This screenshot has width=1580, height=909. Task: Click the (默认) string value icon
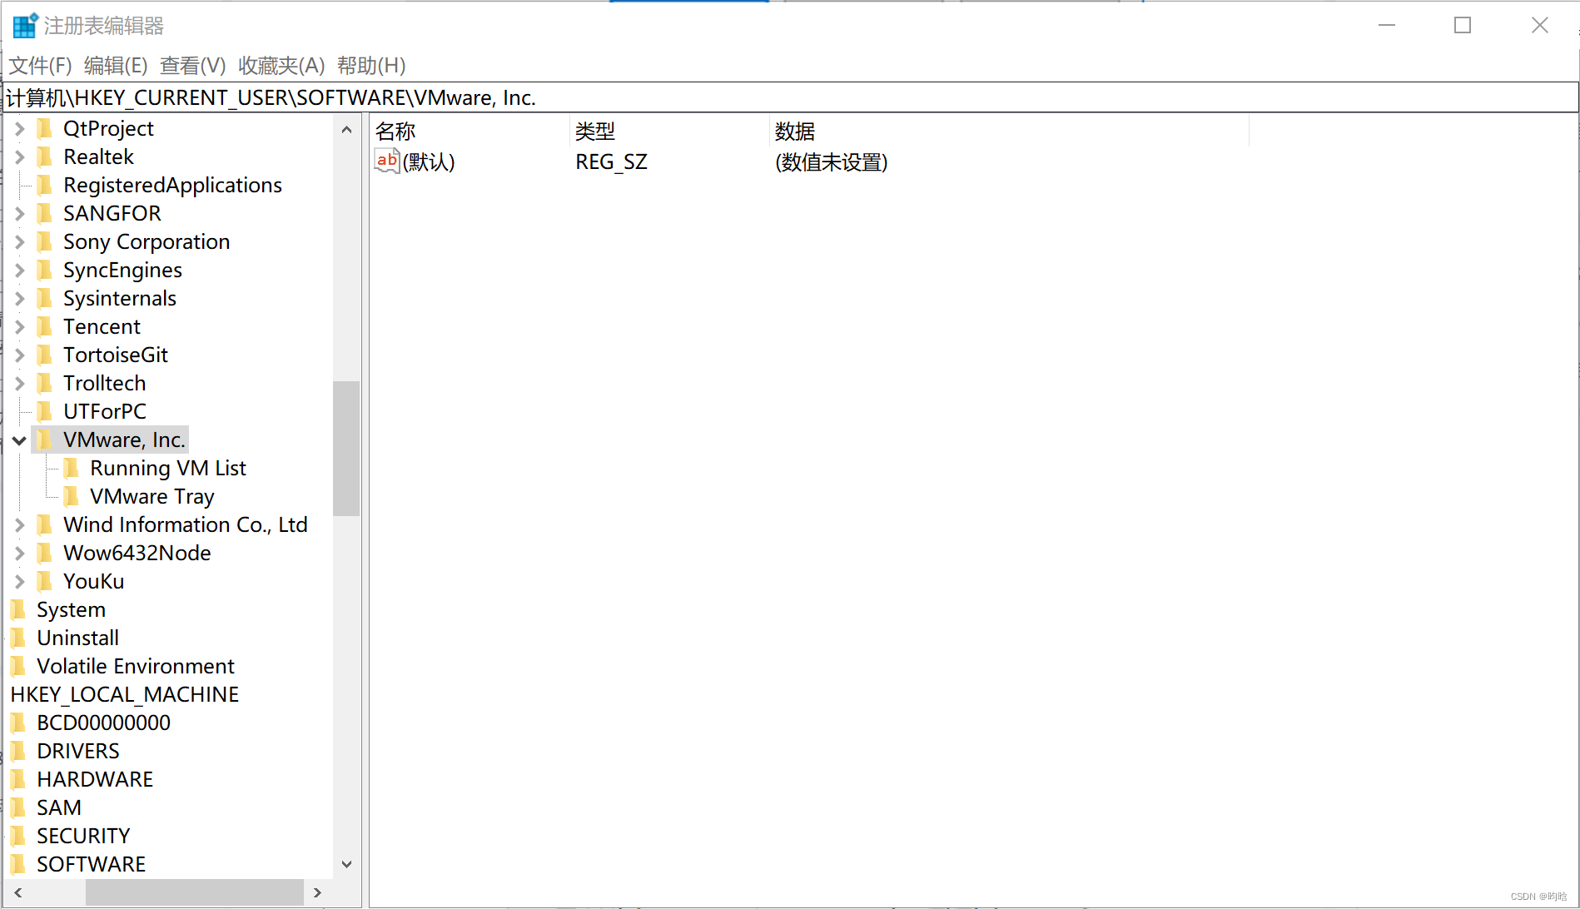point(385,161)
